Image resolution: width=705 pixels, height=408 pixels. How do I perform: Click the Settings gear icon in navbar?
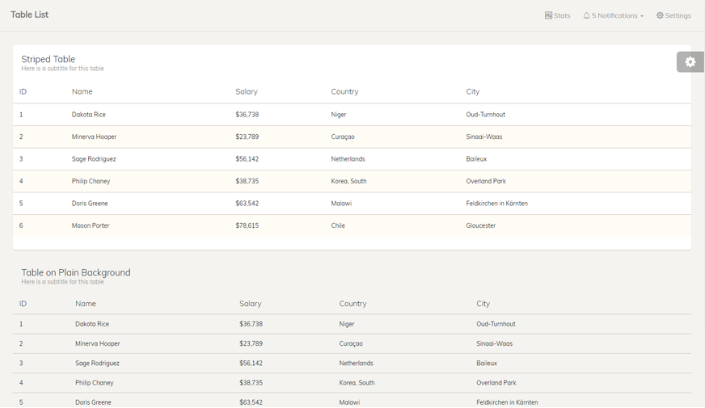point(660,15)
